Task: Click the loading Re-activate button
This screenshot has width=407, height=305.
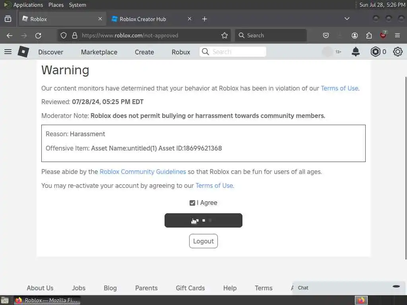Action: [203, 220]
